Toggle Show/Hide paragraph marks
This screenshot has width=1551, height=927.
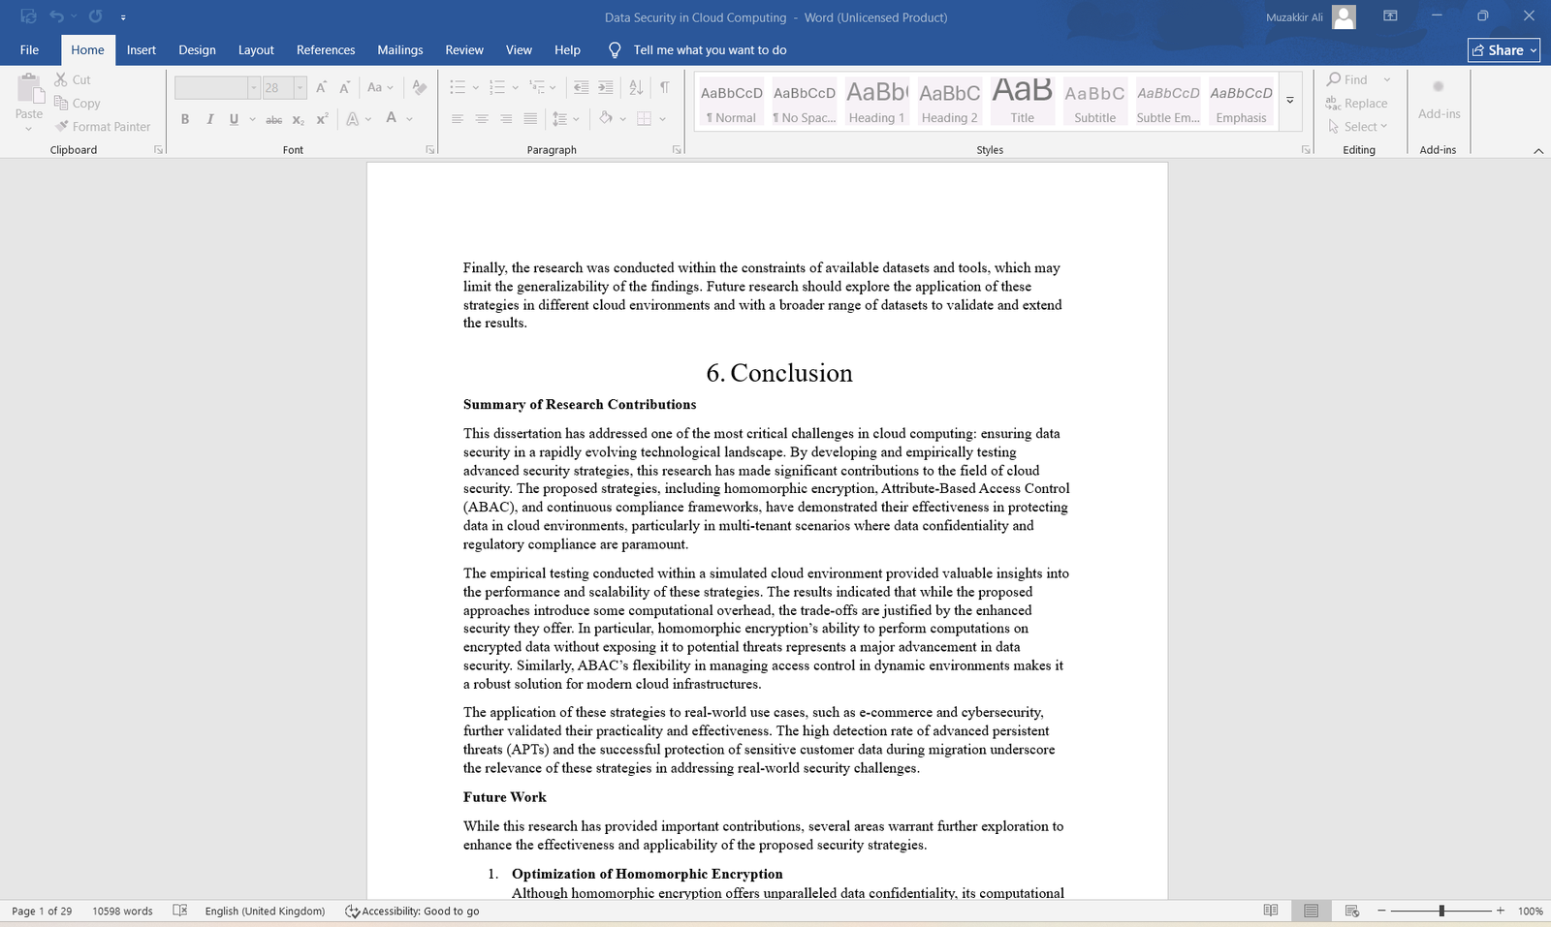click(665, 87)
